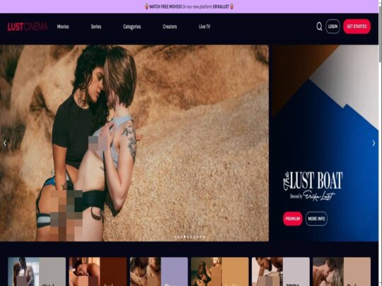This screenshot has width=382, height=286.
Task: Open the Categories menu item
Action: pyautogui.click(x=132, y=27)
